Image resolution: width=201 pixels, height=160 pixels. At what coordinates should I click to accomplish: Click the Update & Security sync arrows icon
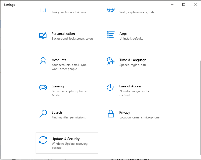[x=43, y=140]
